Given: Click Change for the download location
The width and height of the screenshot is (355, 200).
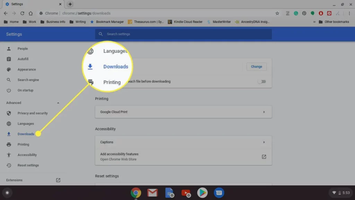Looking at the screenshot, I should click(256, 67).
